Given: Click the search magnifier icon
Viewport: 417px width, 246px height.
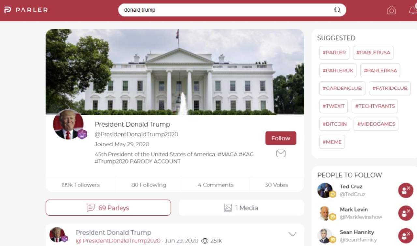Looking at the screenshot, I should pos(338,10).
